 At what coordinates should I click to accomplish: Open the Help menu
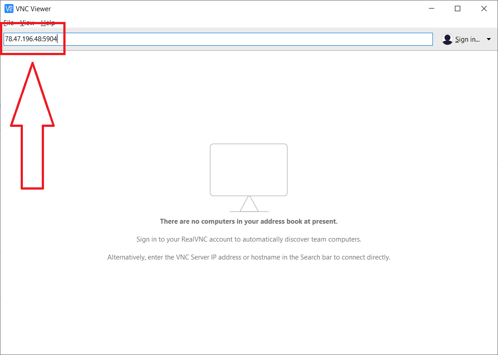[x=48, y=23]
